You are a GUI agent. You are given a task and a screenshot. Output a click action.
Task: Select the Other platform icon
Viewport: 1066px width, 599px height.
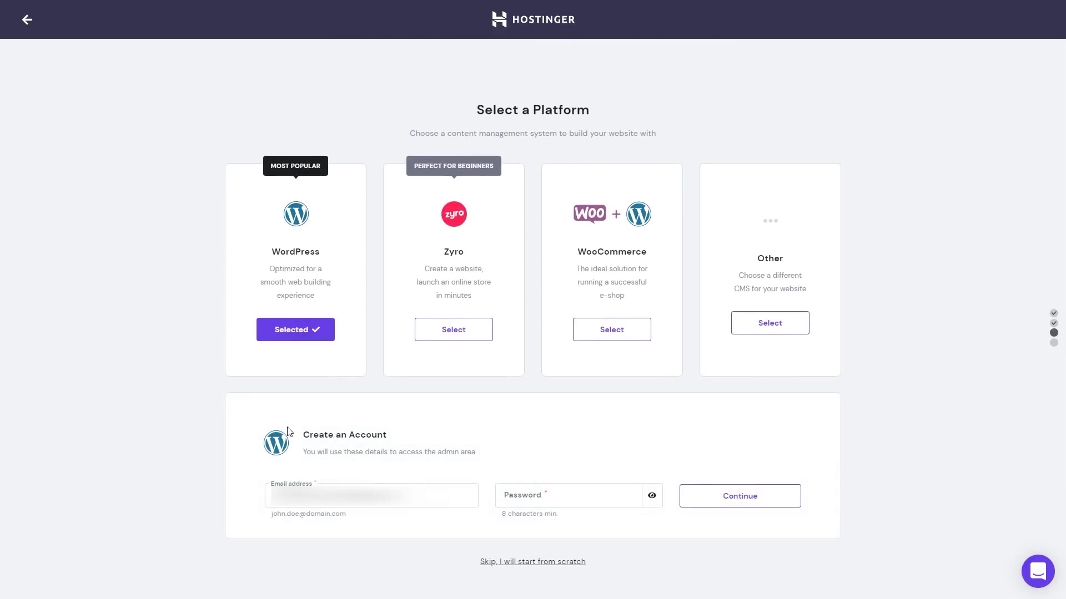(x=770, y=221)
